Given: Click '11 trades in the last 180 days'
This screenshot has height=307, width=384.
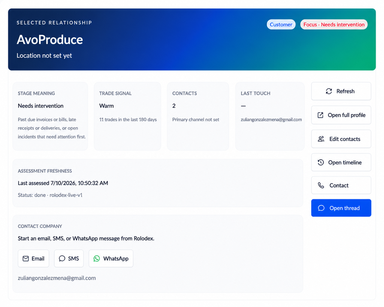Looking at the screenshot, I should pyautogui.click(x=128, y=120).
